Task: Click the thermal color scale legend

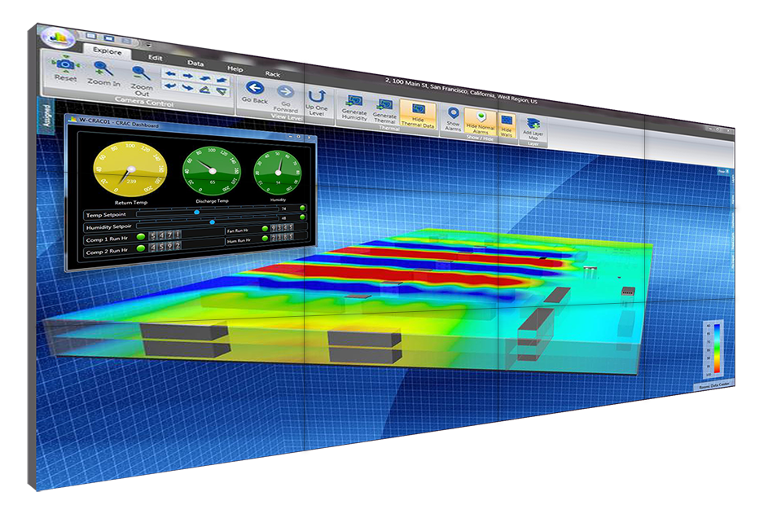Action: [x=714, y=349]
